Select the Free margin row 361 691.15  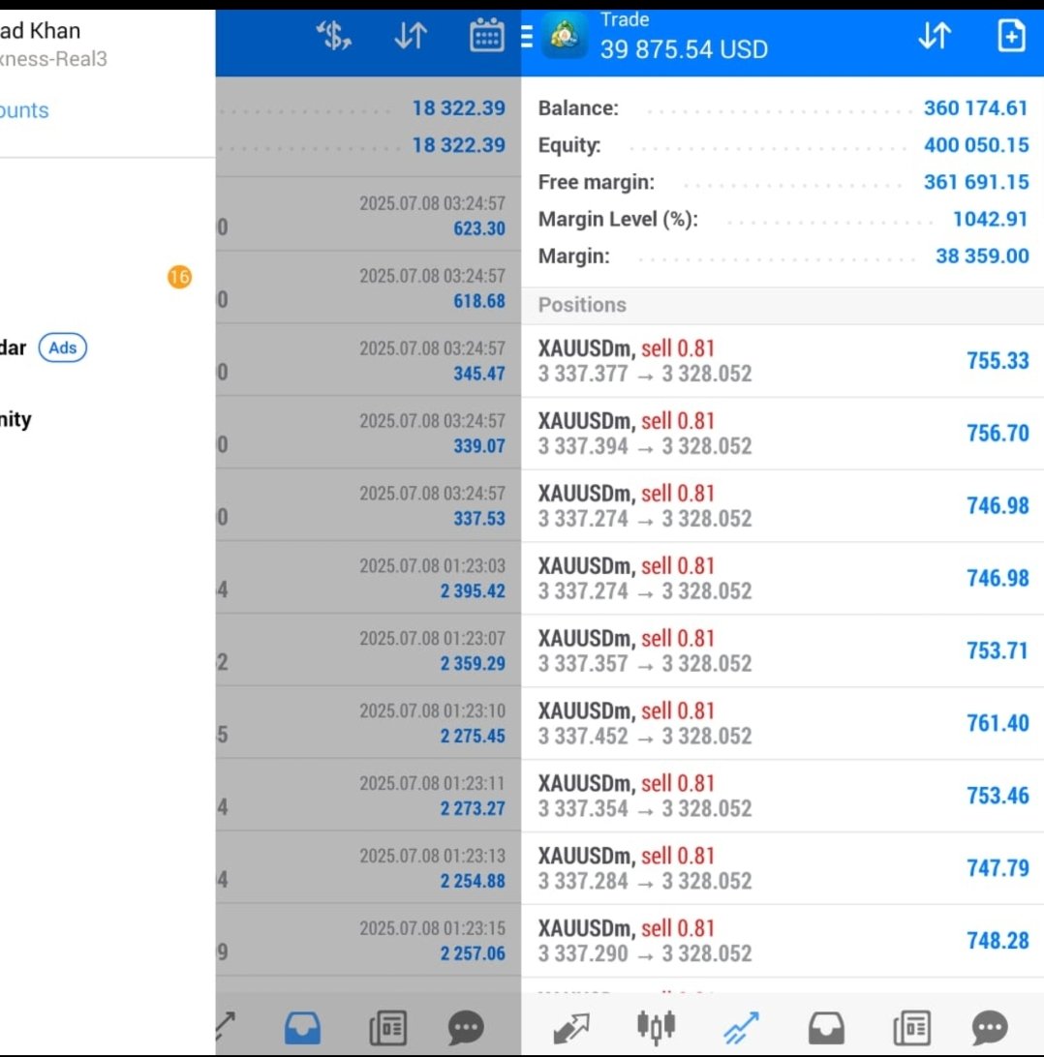click(783, 182)
